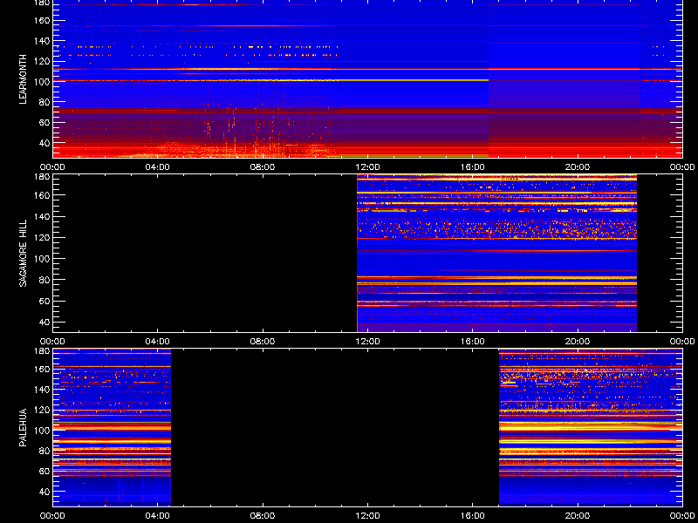The image size is (698, 523).
Task: Click the 160 frequency label on Learmonth axis
Action: 41,20
